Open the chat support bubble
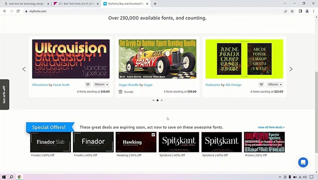 point(303,162)
